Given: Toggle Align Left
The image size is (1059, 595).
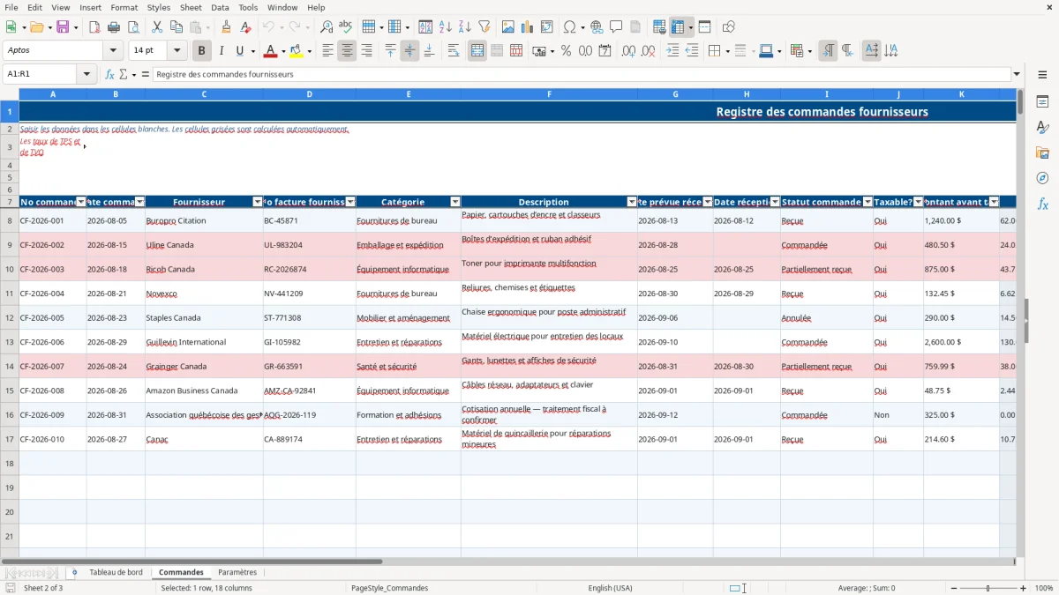Looking at the screenshot, I should point(327,51).
